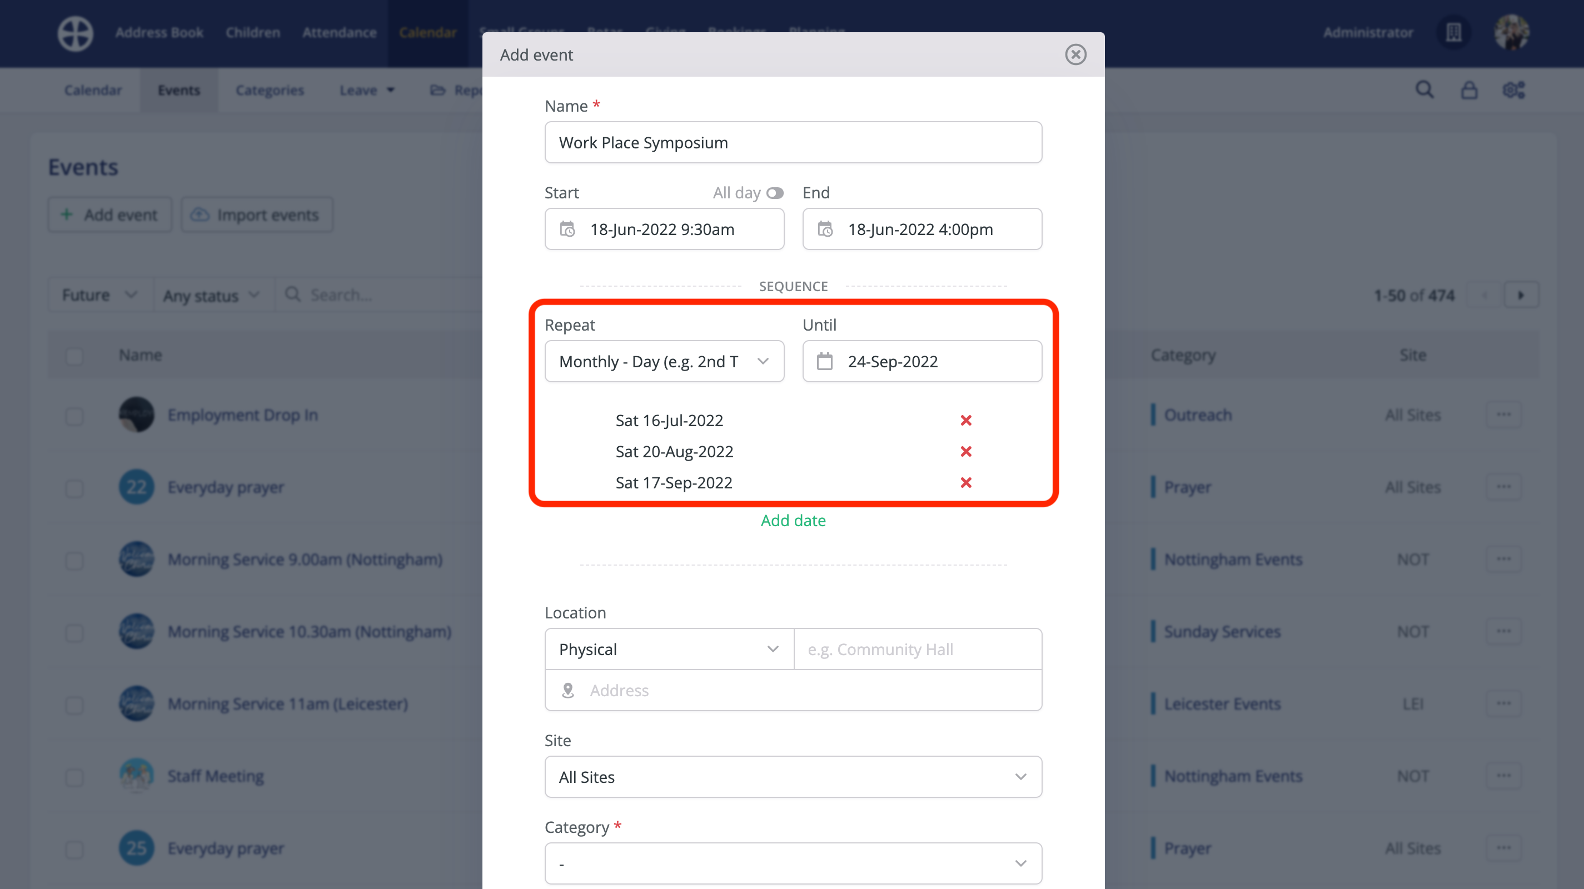
Task: Open the Repeat frequency dropdown
Action: point(664,362)
